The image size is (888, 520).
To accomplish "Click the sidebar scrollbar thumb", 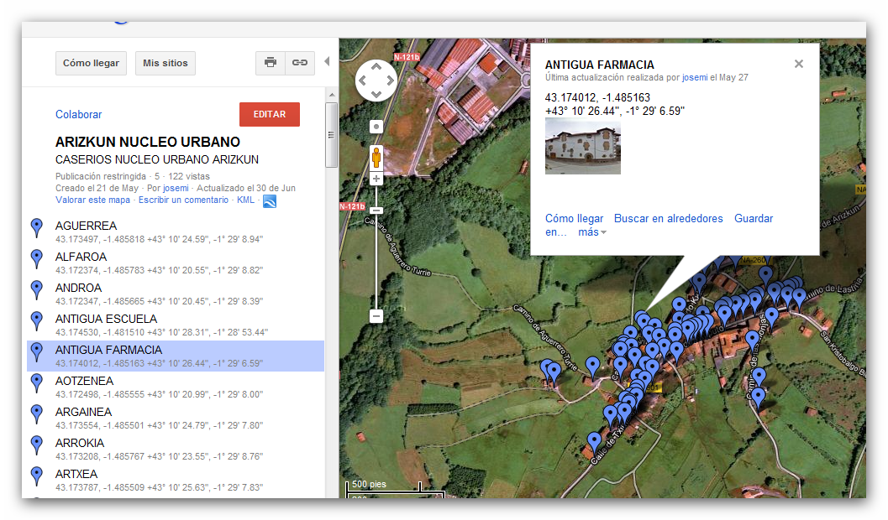I will point(331,134).
